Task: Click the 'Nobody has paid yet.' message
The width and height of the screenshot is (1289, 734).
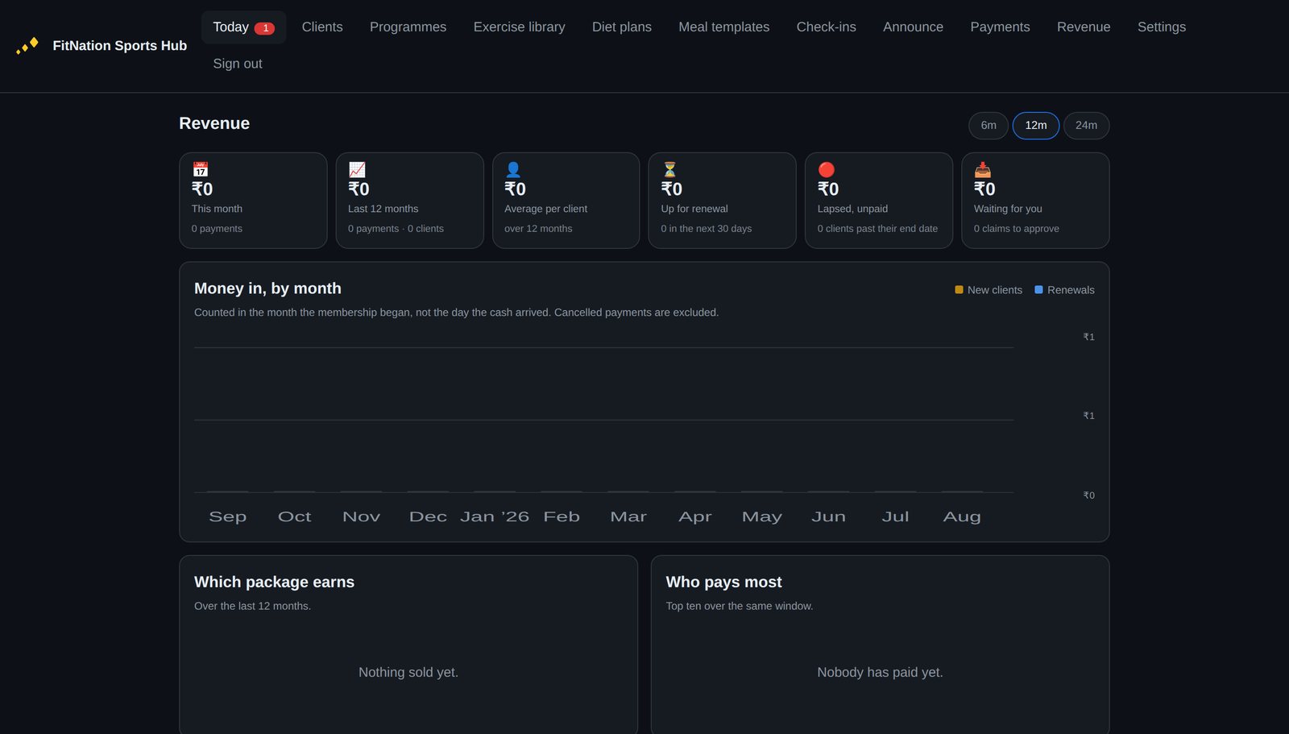Action: click(x=880, y=673)
